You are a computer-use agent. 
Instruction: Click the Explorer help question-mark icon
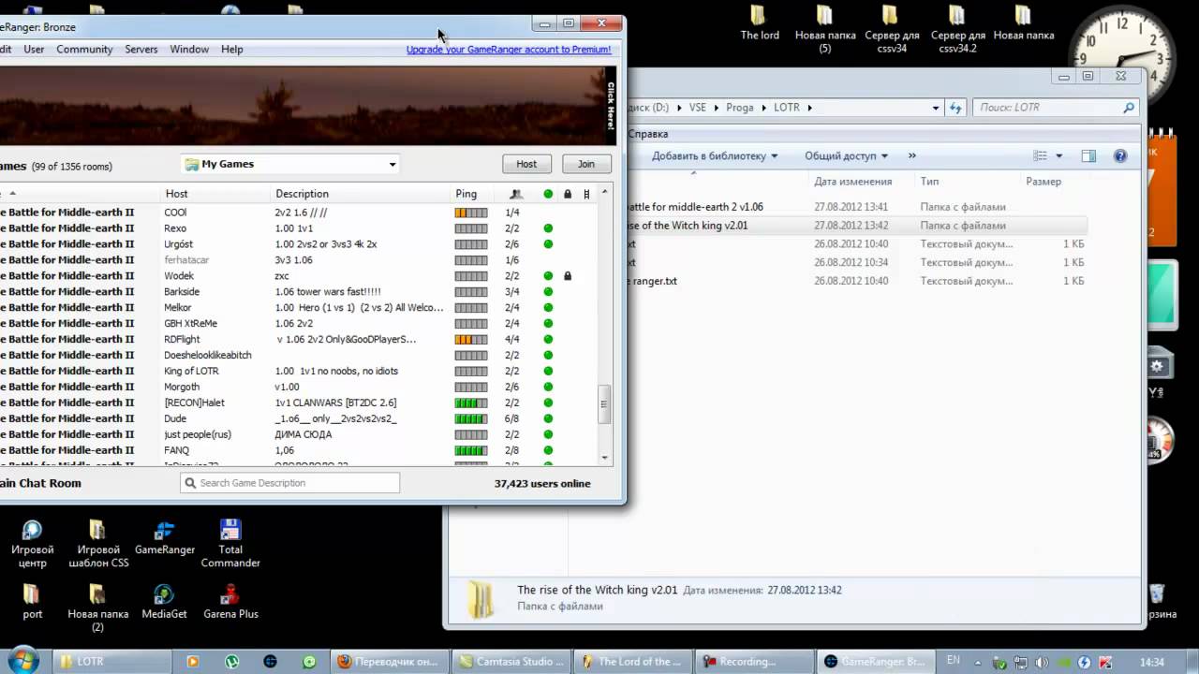point(1120,156)
